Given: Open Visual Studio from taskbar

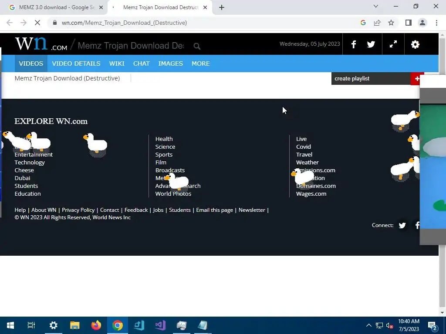Looking at the screenshot, I should 160,325.
